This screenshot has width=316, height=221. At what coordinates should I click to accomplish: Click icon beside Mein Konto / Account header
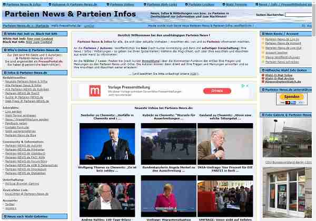(x=263, y=34)
